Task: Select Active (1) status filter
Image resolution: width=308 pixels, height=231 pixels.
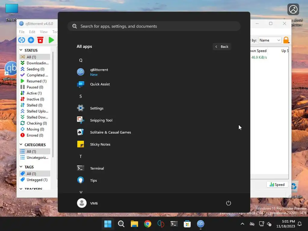Action: coord(35,93)
